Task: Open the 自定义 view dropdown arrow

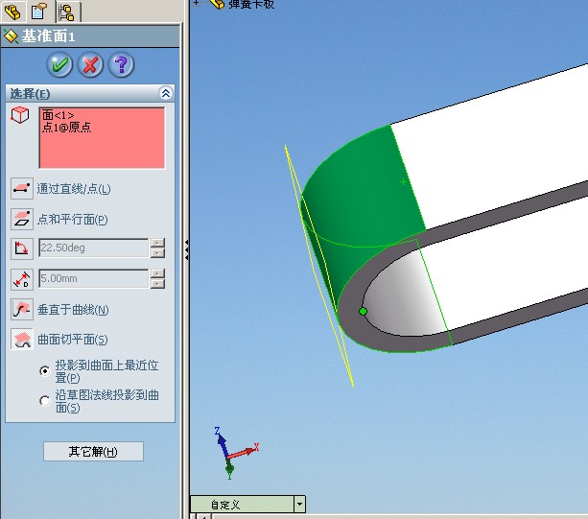Action: [299, 505]
